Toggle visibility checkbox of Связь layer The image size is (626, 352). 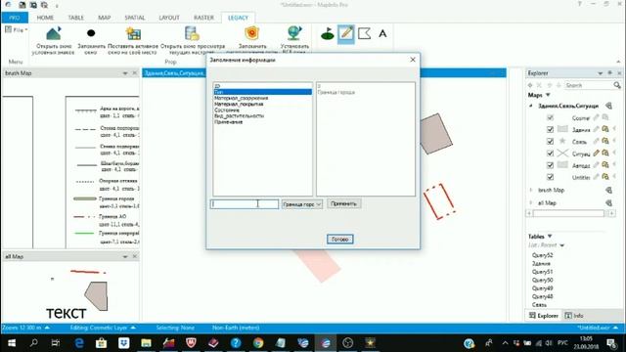(550, 141)
